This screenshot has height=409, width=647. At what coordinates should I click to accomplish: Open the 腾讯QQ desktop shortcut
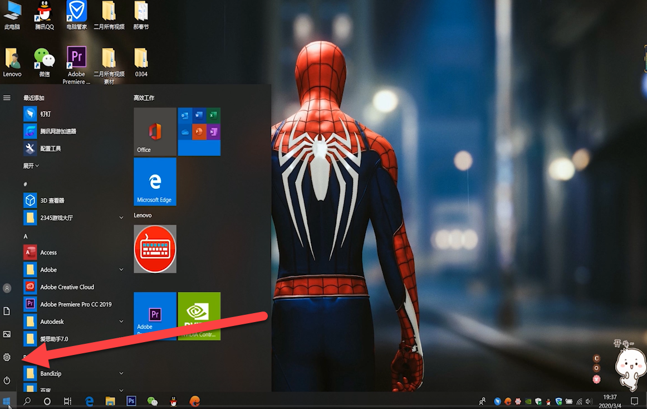tap(44, 15)
